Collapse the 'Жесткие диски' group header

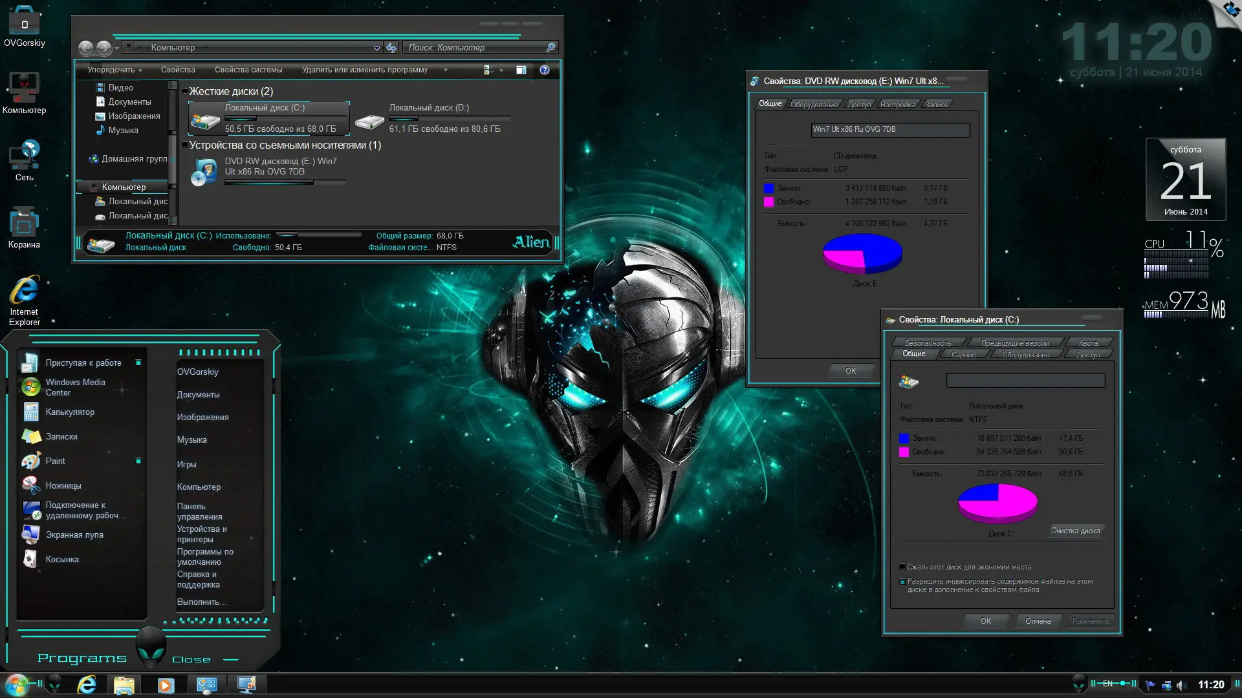click(x=185, y=92)
